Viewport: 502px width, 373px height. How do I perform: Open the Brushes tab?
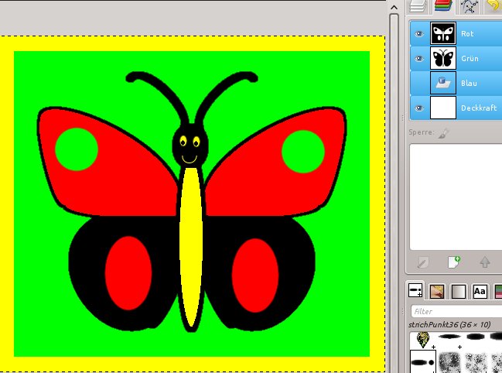coord(415,291)
